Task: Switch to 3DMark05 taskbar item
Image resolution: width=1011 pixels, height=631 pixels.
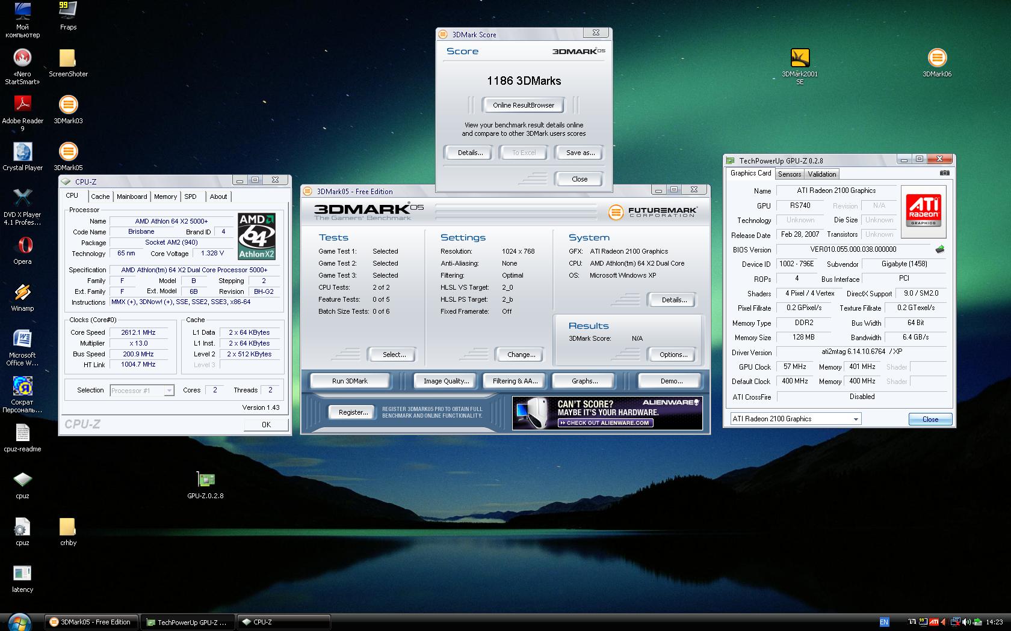Action: [x=91, y=622]
